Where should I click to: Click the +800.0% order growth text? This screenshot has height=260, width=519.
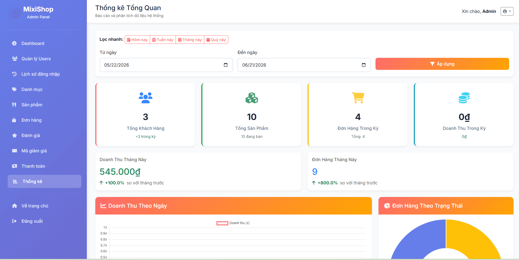point(328,183)
